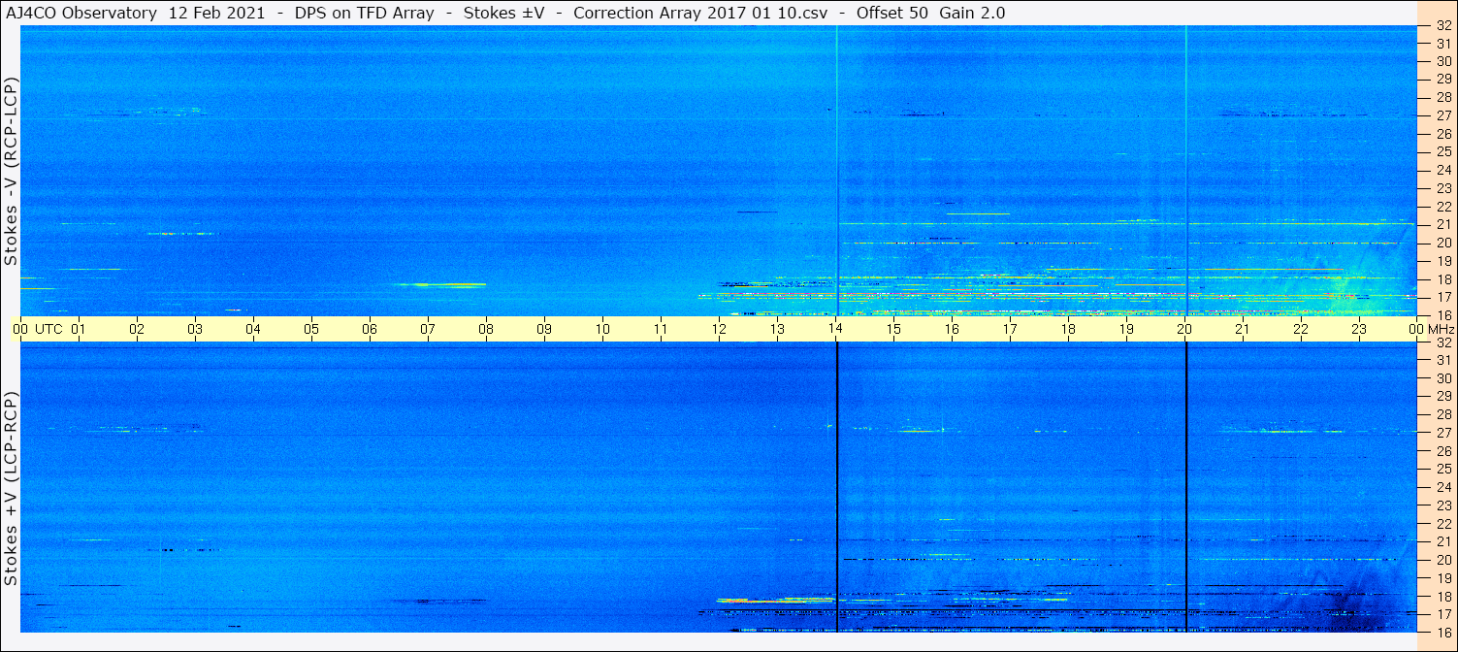Click the 09 hour label on the time axis
1458x652 pixels.
[544, 329]
